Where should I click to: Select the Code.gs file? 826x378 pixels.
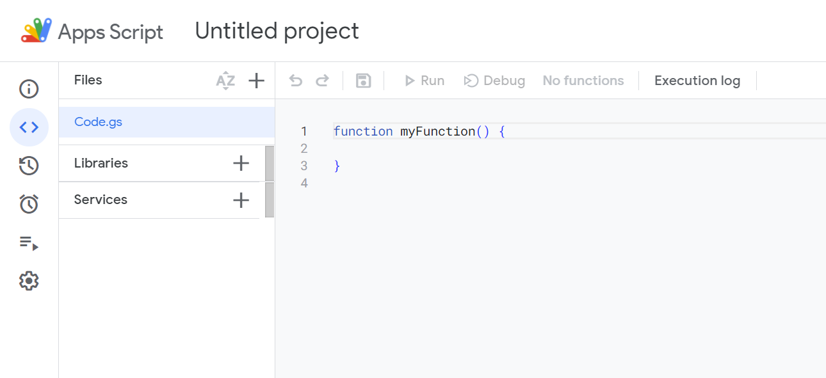(98, 122)
